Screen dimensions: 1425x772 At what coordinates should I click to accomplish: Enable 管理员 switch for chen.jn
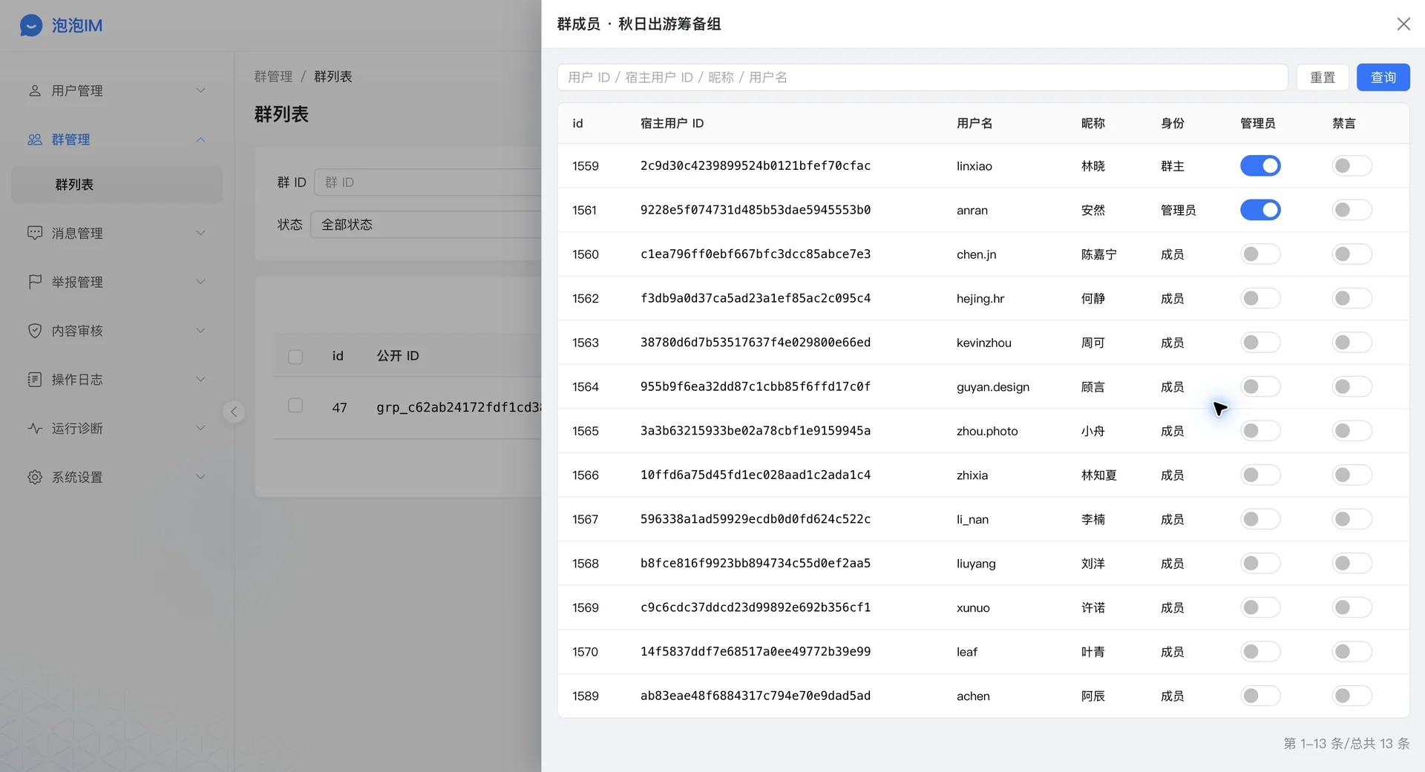[x=1260, y=254]
